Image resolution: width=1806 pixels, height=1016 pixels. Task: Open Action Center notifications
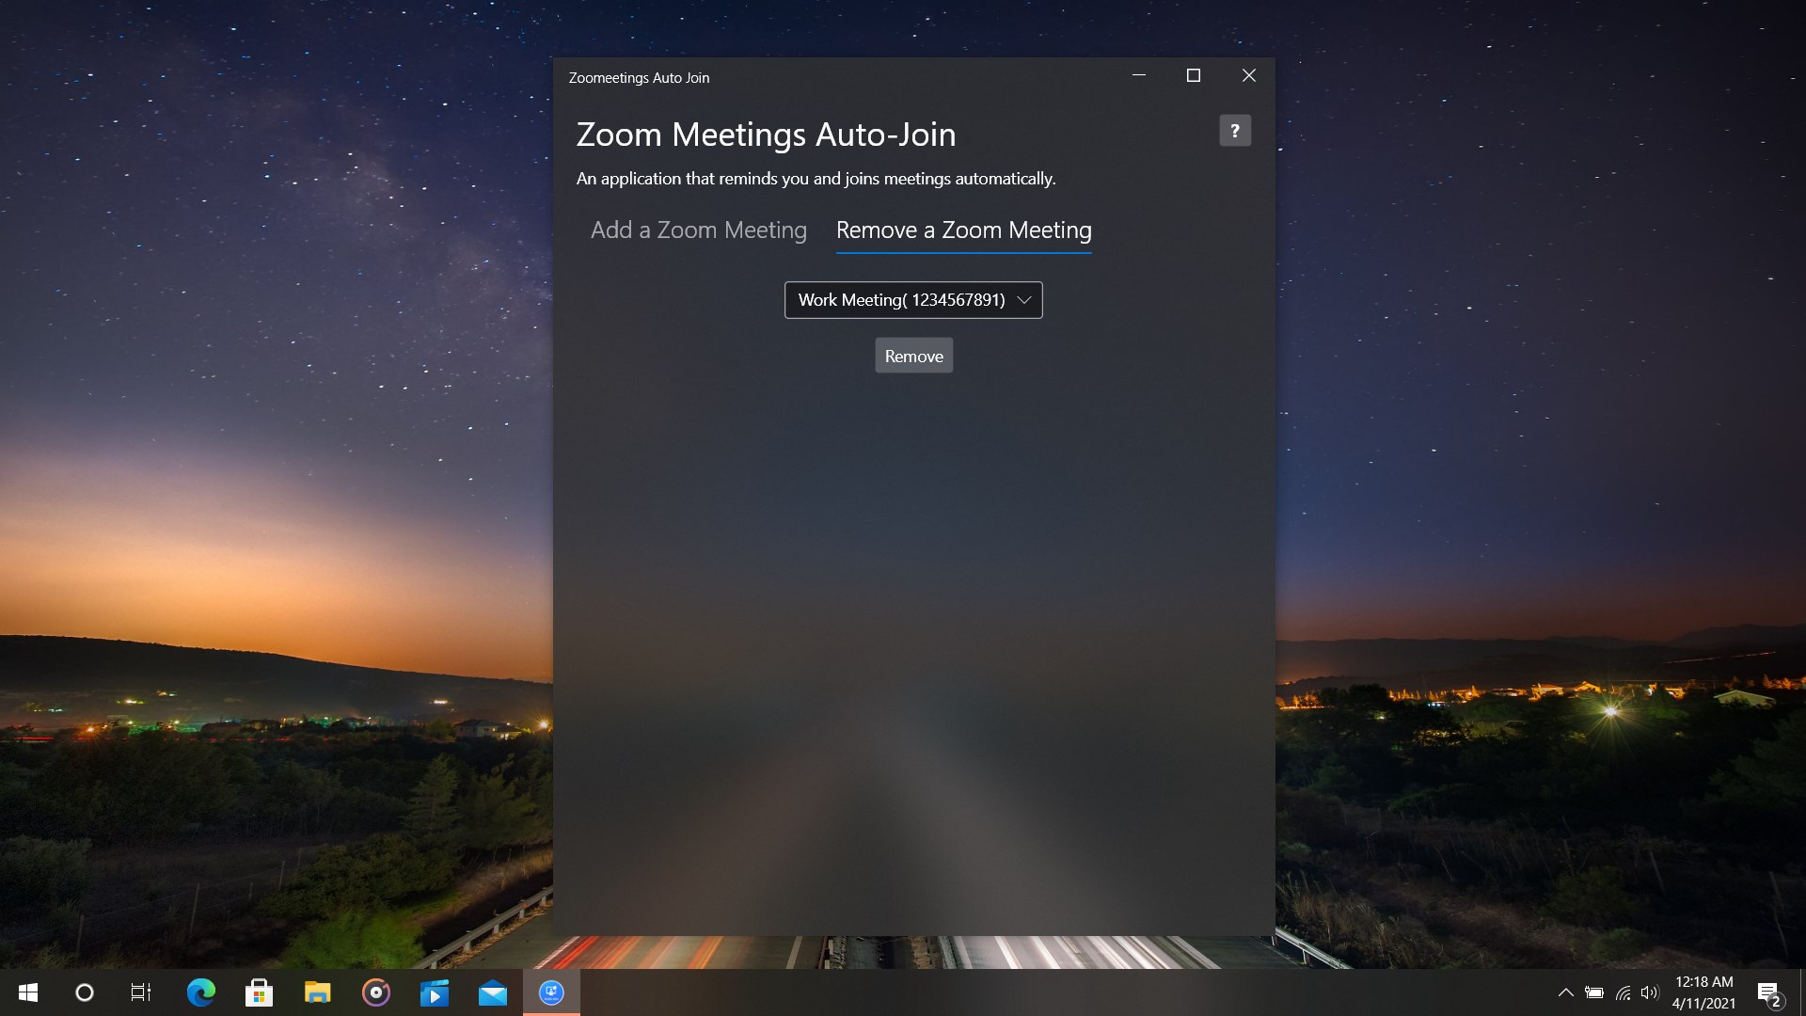click(x=1768, y=992)
